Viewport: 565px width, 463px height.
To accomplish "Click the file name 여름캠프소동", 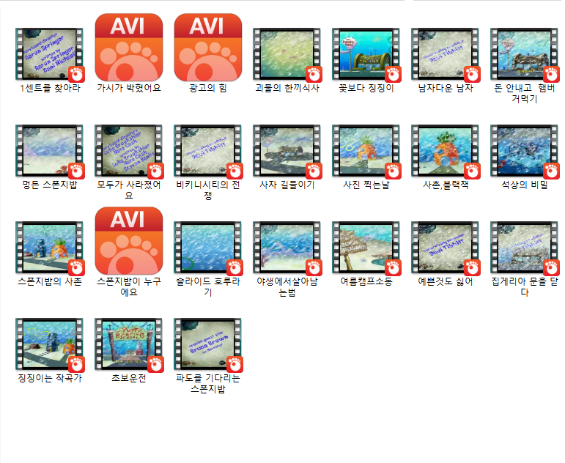I will pos(366,281).
